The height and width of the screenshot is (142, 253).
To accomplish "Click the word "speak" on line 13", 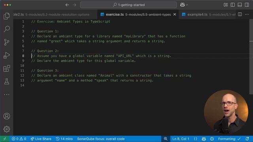I will tap(101, 80).
